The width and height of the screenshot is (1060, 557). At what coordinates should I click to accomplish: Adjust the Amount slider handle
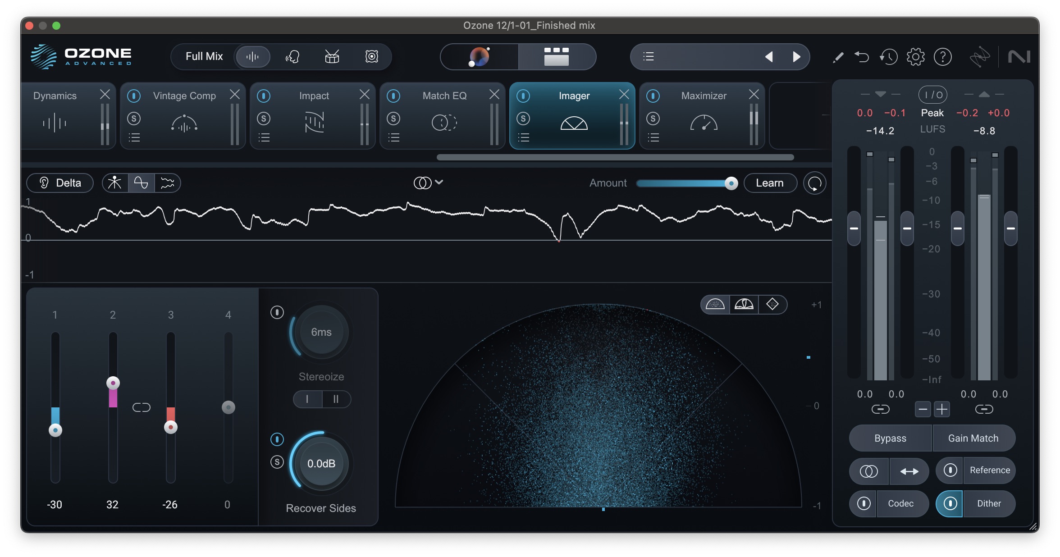(731, 183)
